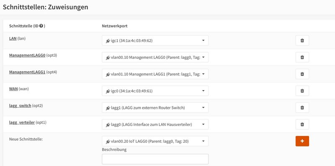Screen dimensions: 335x166
Task: Delete lagg_verteiler using its trash icon
Action: pyautogui.click(x=302, y=124)
